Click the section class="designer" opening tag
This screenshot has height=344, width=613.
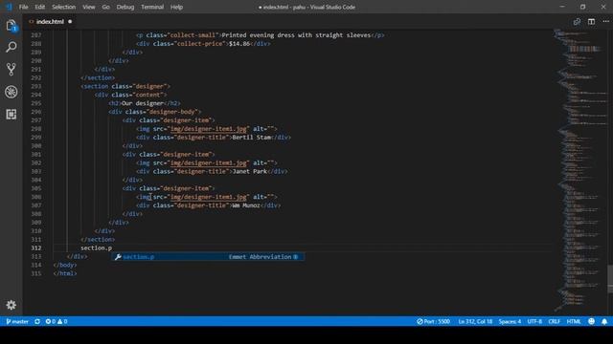[x=125, y=86]
